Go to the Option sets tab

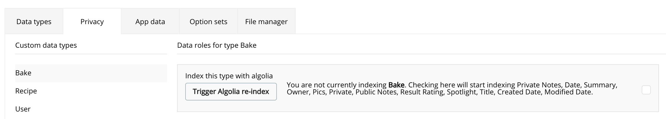click(x=208, y=22)
